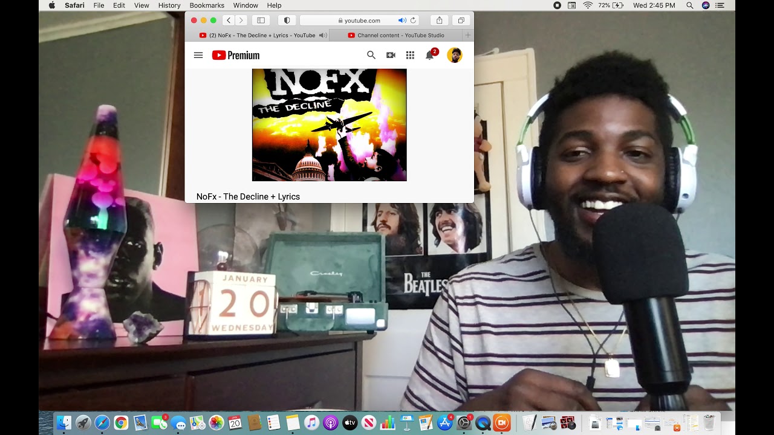Open App Store from the Dock
The width and height of the screenshot is (774, 435).
click(445, 423)
